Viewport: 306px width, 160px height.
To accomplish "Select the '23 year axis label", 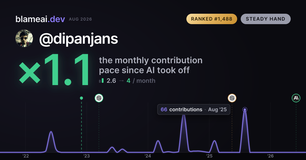I will [x=87, y=156].
